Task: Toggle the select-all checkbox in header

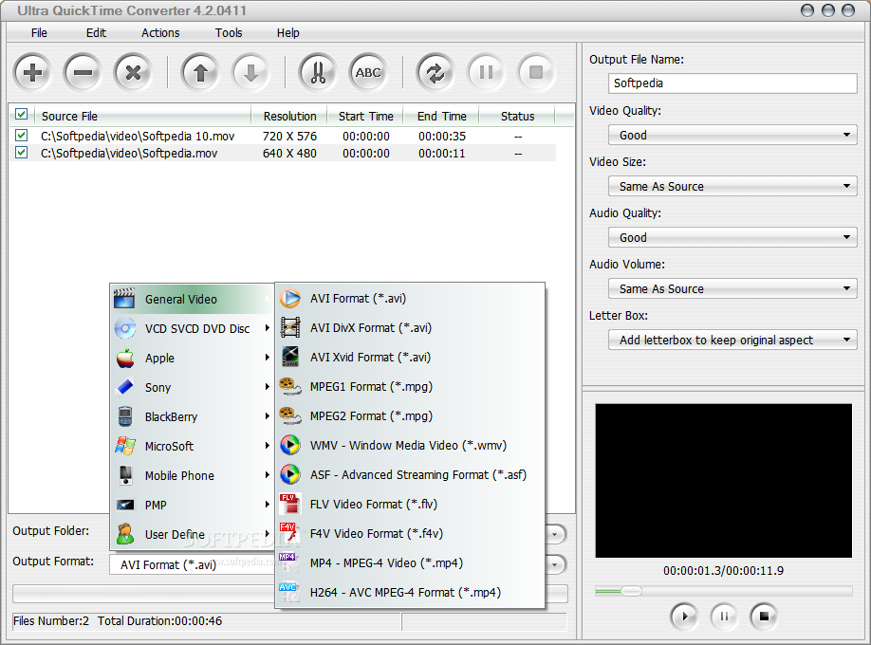Action: [22, 115]
